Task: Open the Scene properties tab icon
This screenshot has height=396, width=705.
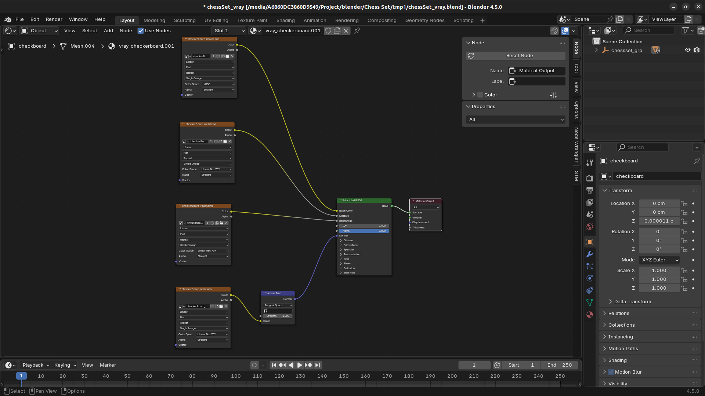Action: click(590, 214)
